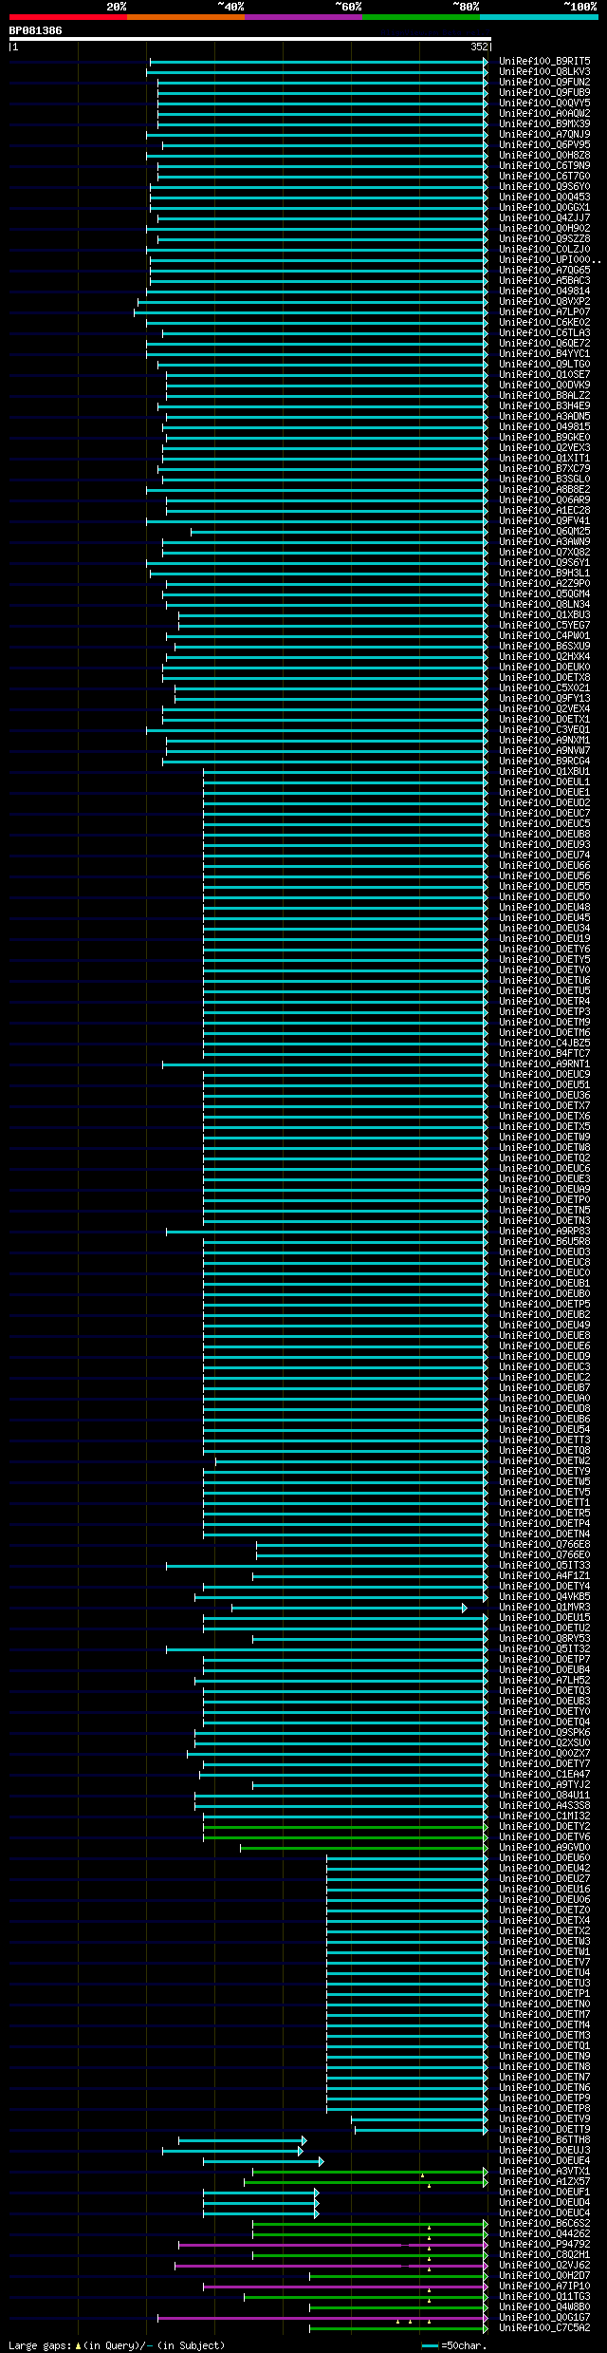Screen dimensions: 607x2353
Task: Select hit label UniRef100_C4PW01
Action: pyautogui.click(x=544, y=635)
